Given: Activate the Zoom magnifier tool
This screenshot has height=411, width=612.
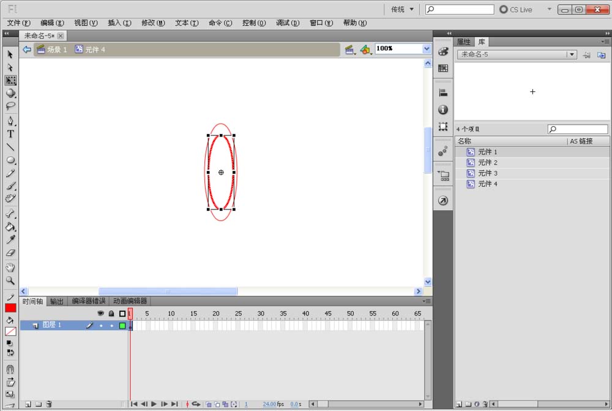Looking at the screenshot, I should click(10, 281).
